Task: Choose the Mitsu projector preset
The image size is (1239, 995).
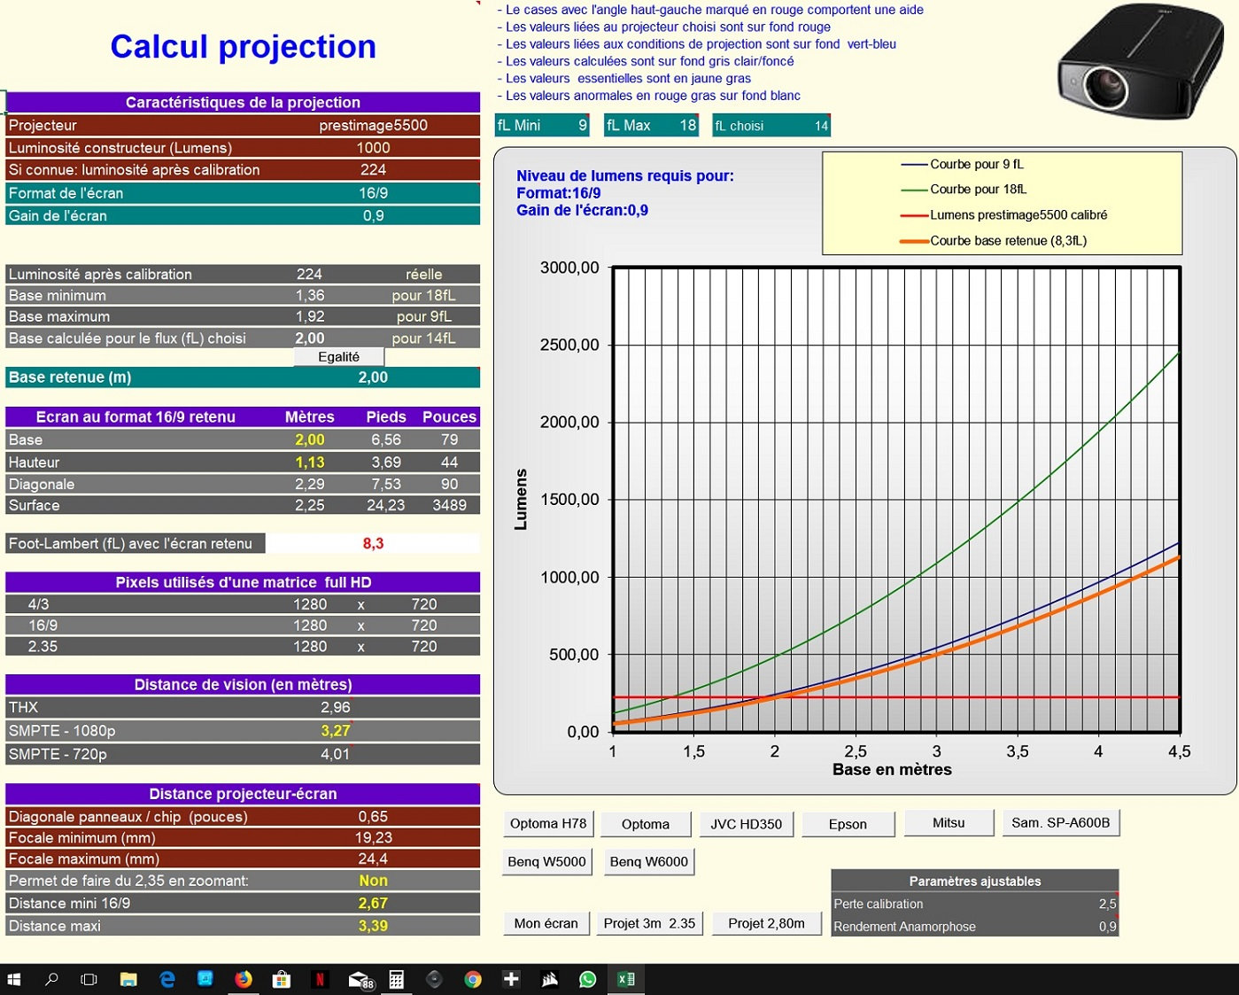Action: coord(949,822)
